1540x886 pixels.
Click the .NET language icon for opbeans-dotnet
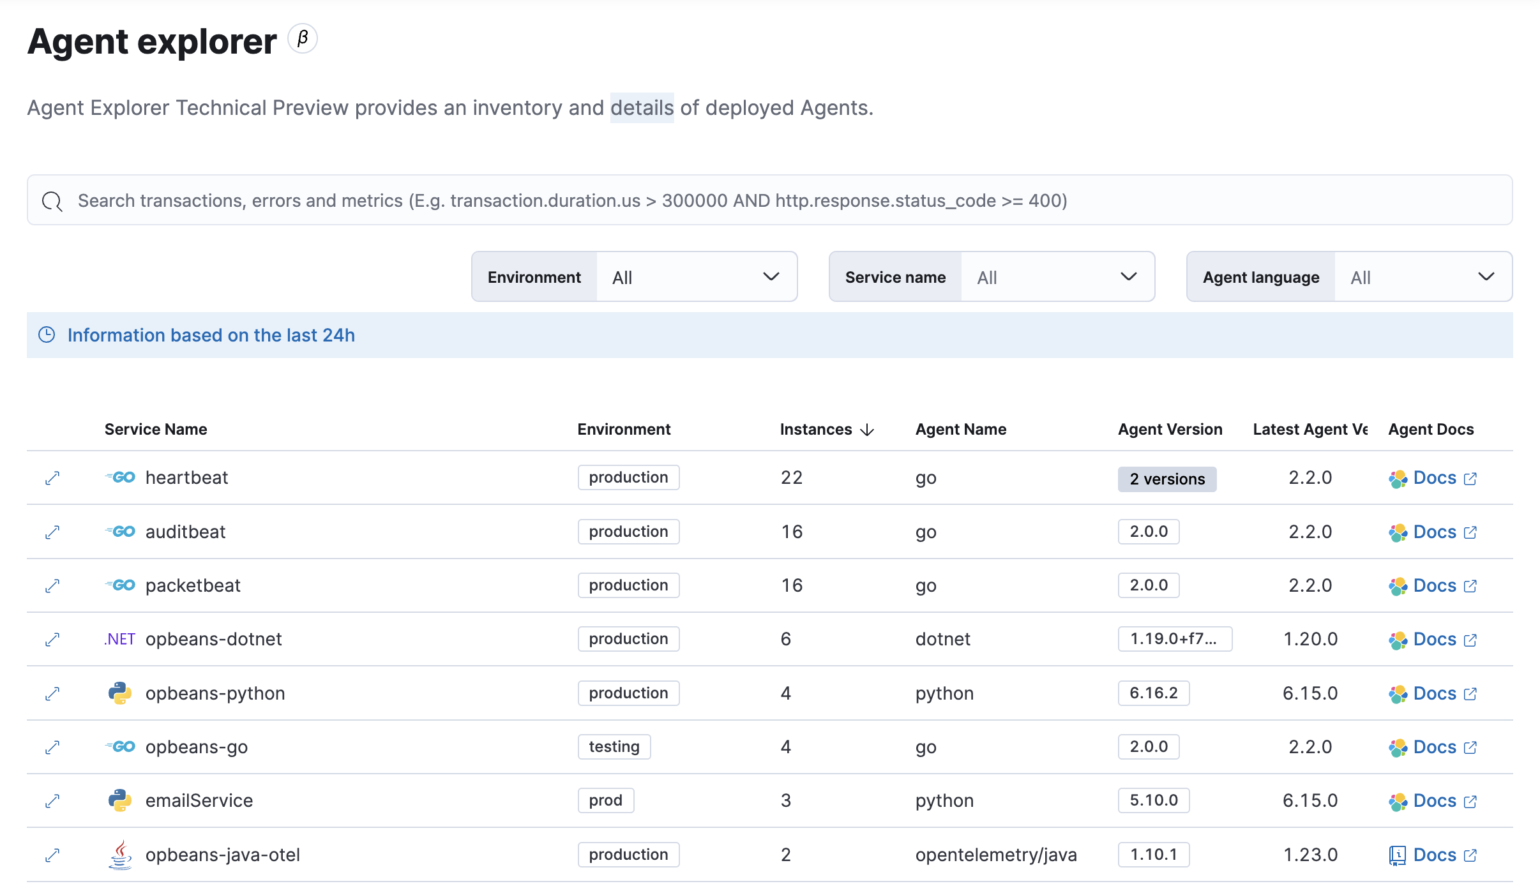tap(119, 638)
